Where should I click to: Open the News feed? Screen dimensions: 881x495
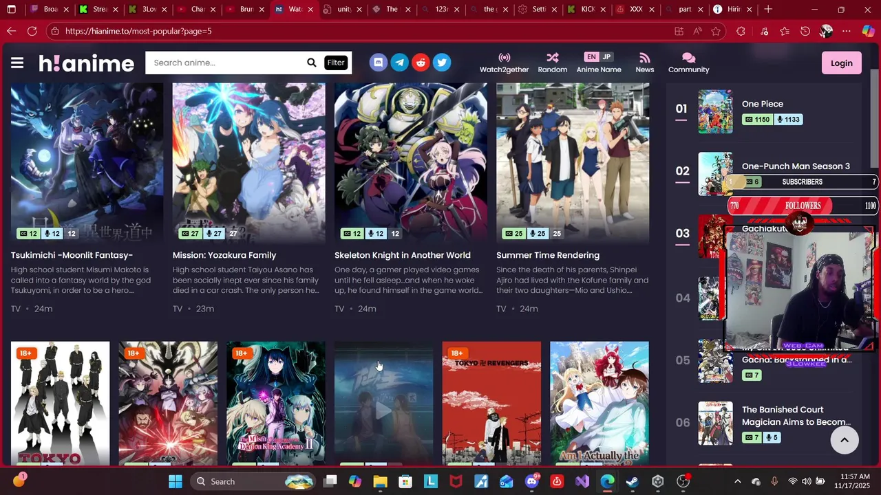pos(644,63)
